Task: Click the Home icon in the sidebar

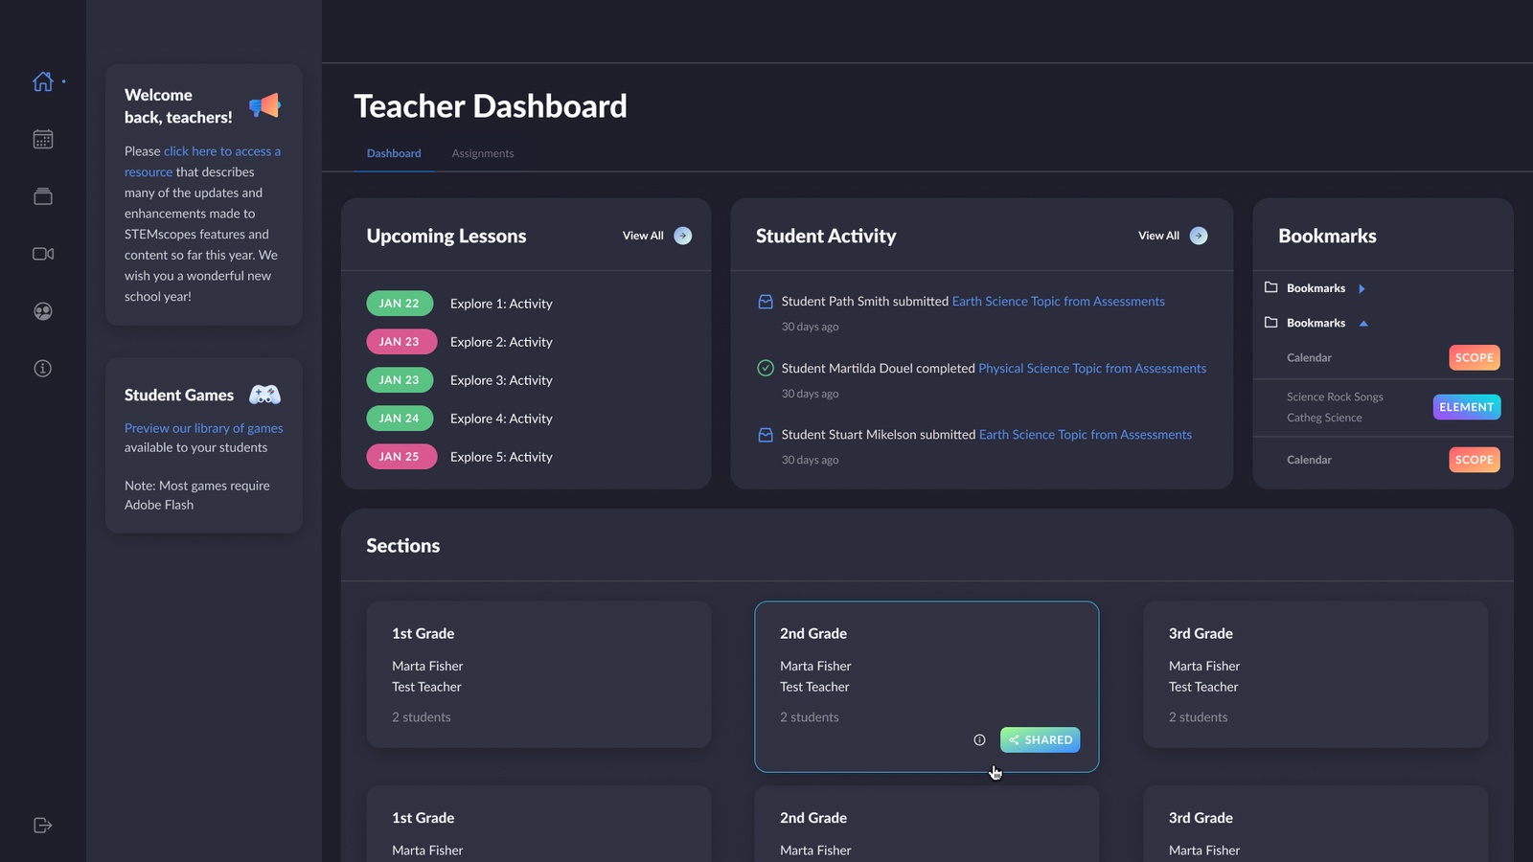Action: click(x=43, y=82)
